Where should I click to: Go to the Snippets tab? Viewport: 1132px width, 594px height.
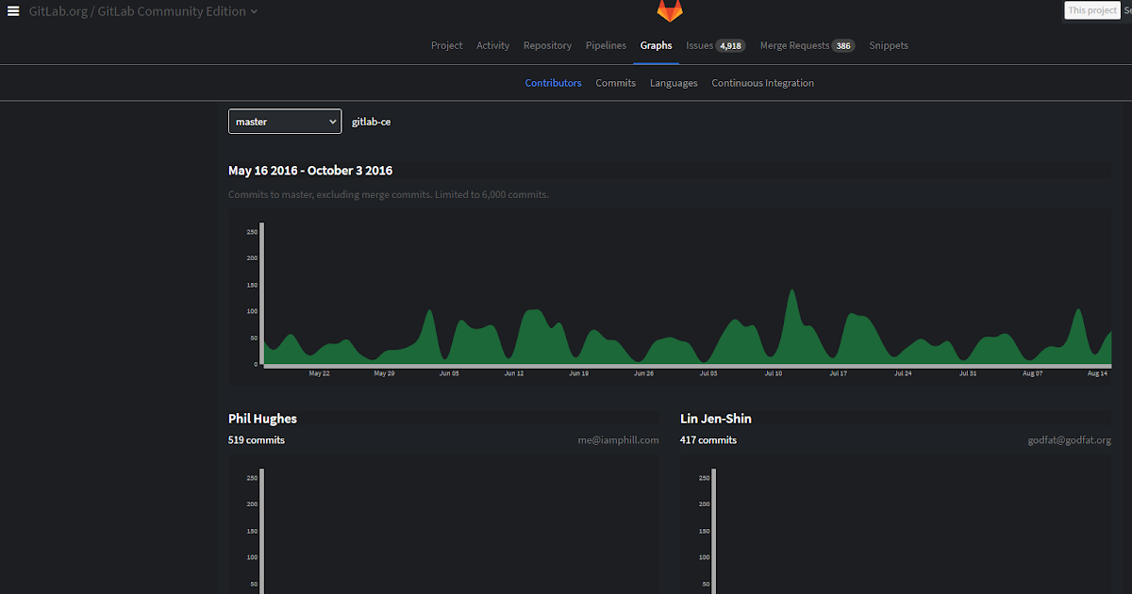[x=889, y=45]
